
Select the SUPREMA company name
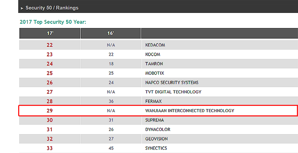tap(154, 120)
